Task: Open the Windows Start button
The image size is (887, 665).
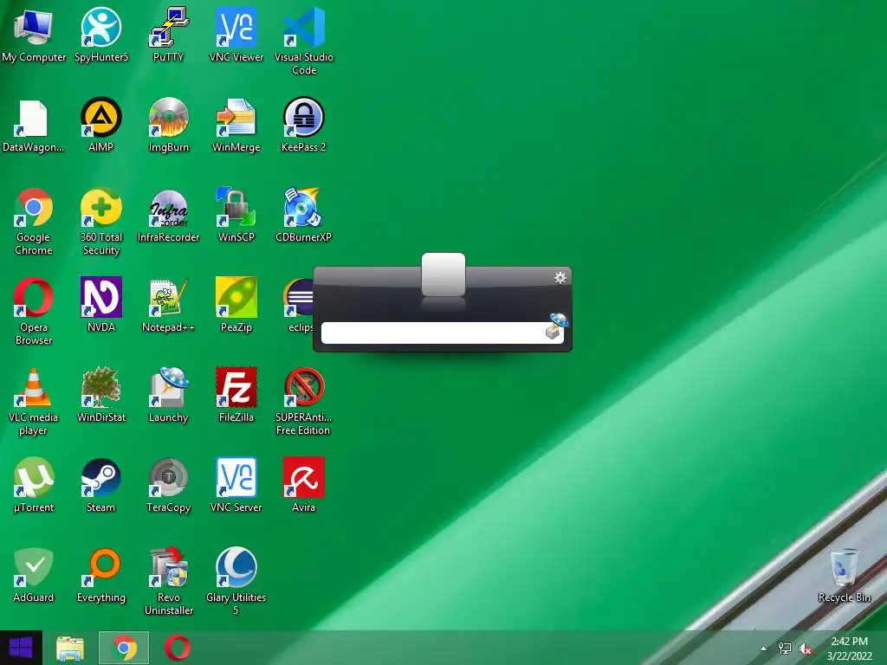Action: tap(21, 648)
